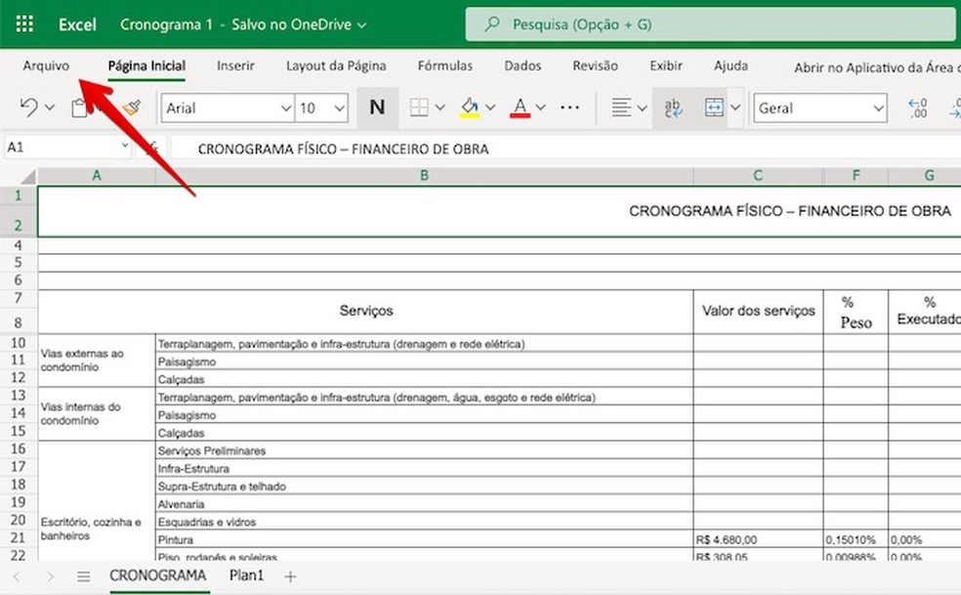Click the cell borders icon
The height and width of the screenshot is (595, 961).
pos(419,107)
